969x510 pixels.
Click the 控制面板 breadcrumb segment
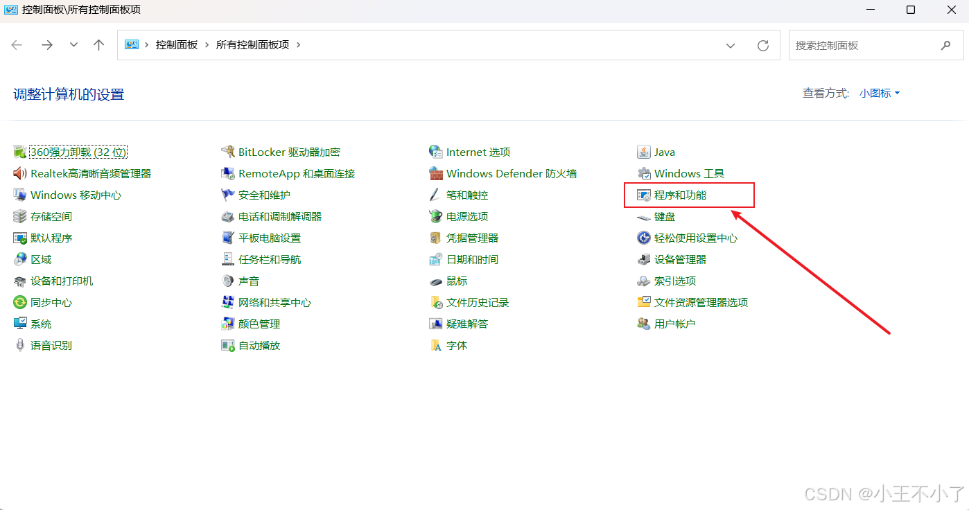[x=177, y=44]
